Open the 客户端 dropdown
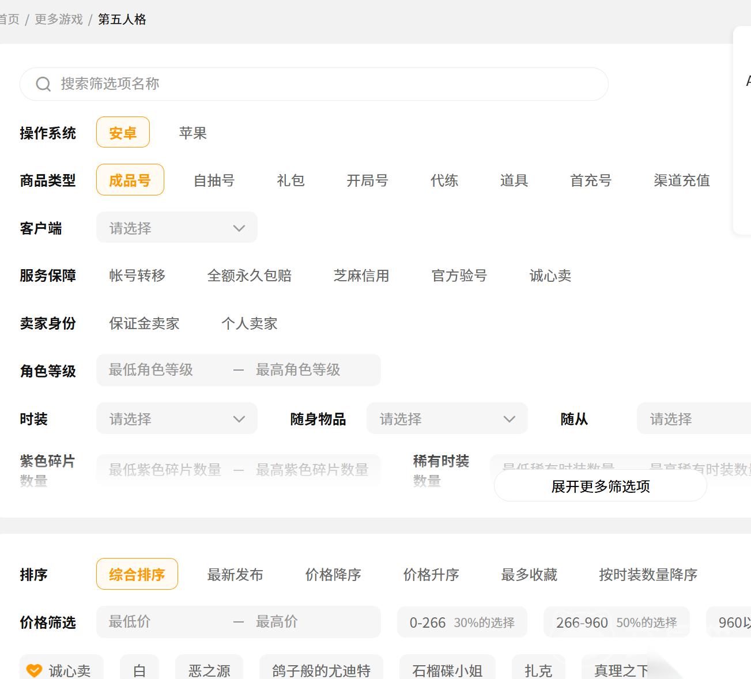The height and width of the screenshot is (679, 751). pyautogui.click(x=176, y=228)
